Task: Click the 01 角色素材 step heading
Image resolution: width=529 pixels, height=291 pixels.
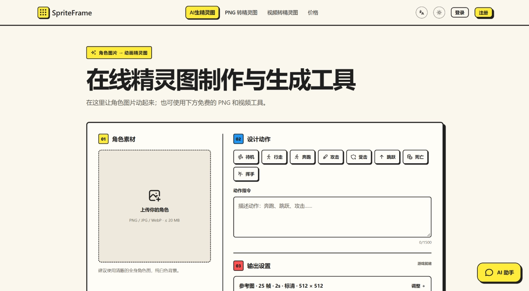Action: (x=117, y=139)
